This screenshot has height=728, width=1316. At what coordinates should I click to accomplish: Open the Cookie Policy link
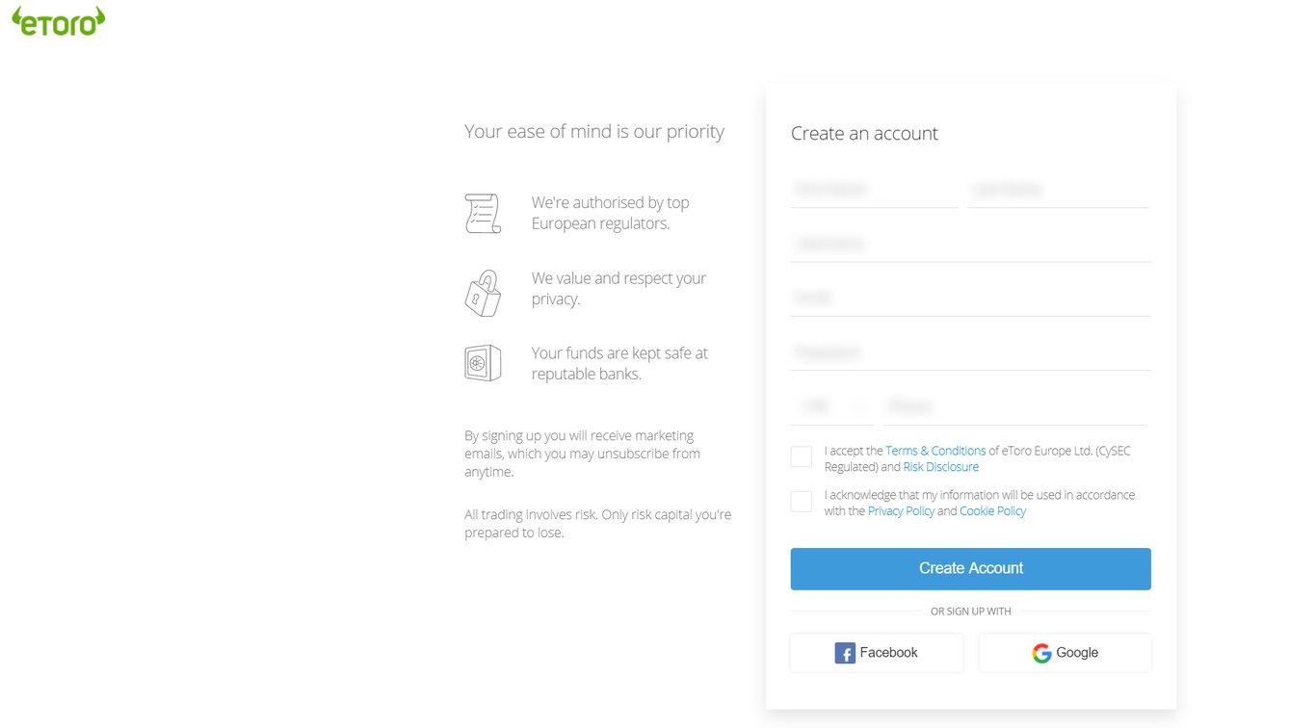(x=992, y=511)
